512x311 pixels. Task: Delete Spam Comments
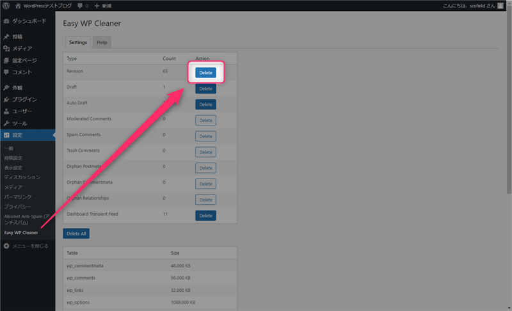click(x=205, y=136)
